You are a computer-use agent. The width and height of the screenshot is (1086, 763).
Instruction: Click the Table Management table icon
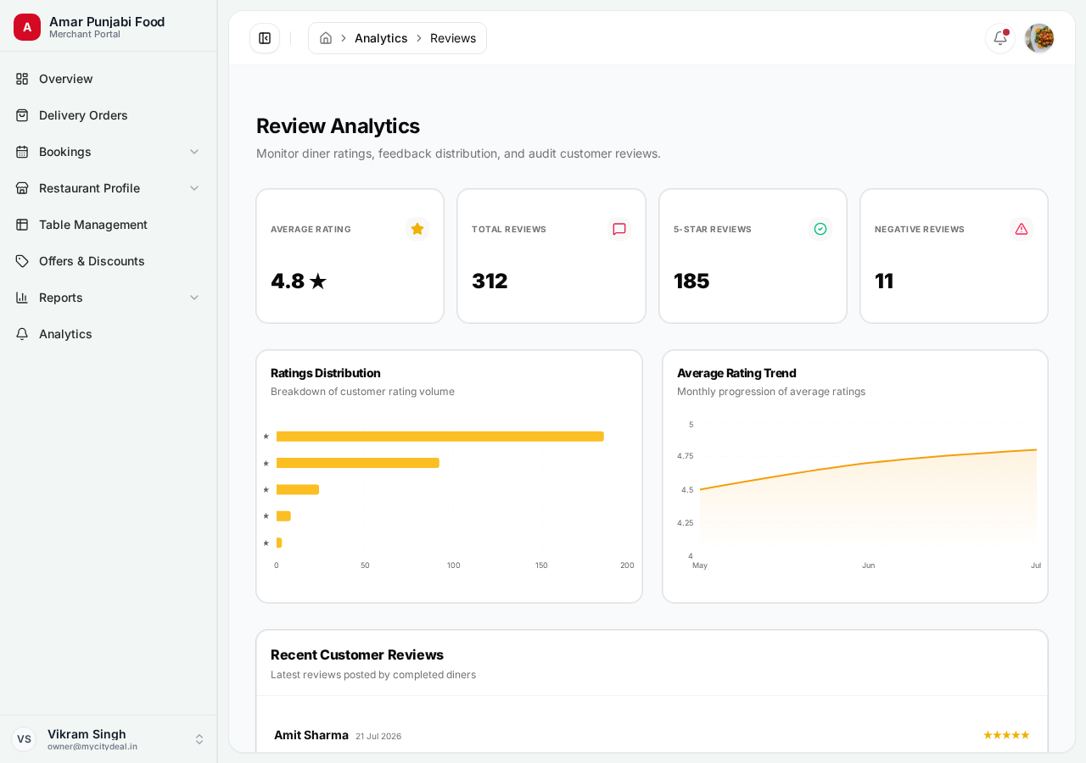[x=22, y=225]
